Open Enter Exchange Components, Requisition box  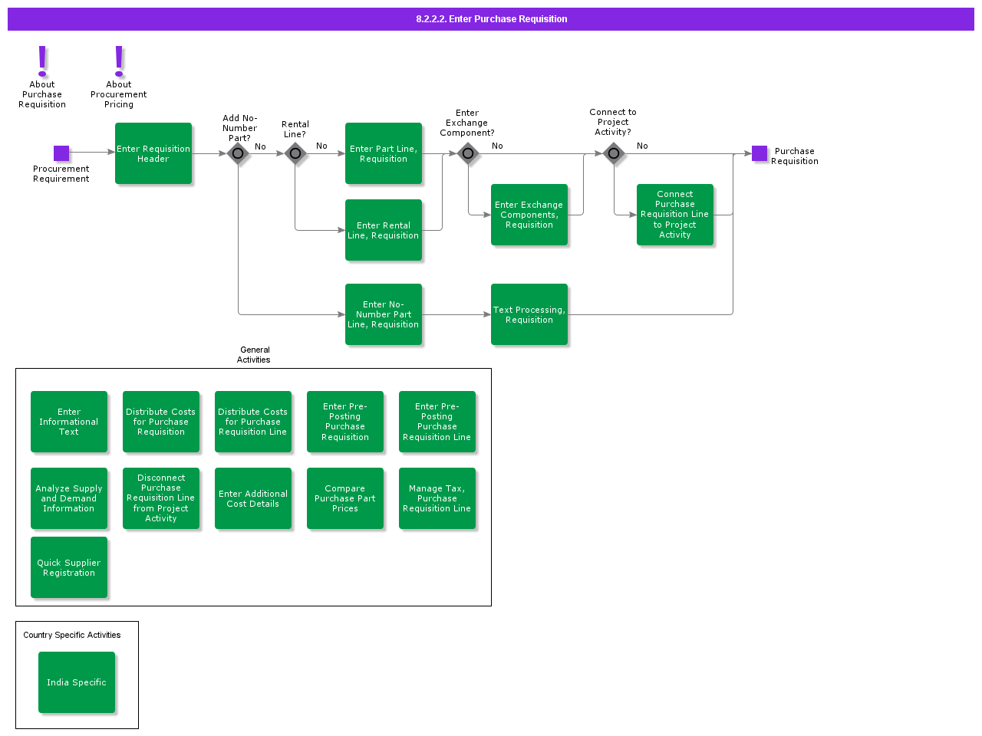pos(529,215)
